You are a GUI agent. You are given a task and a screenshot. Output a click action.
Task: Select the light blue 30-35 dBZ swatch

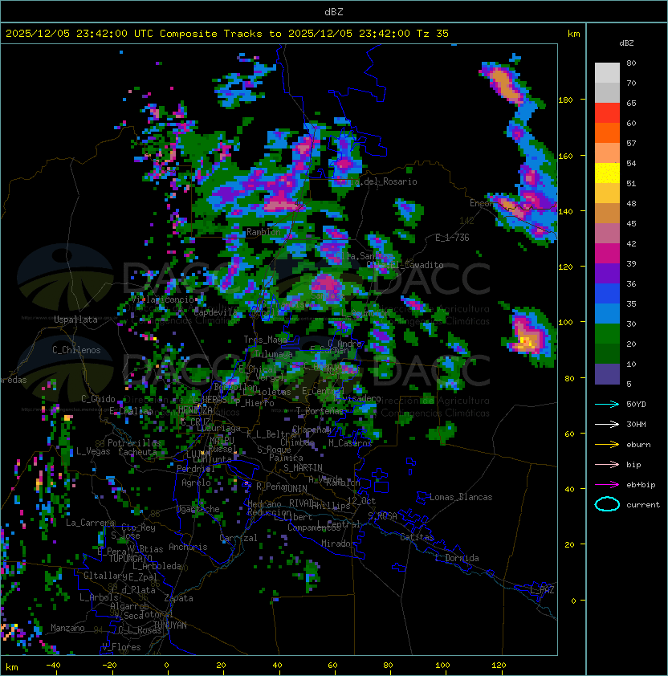click(x=607, y=314)
